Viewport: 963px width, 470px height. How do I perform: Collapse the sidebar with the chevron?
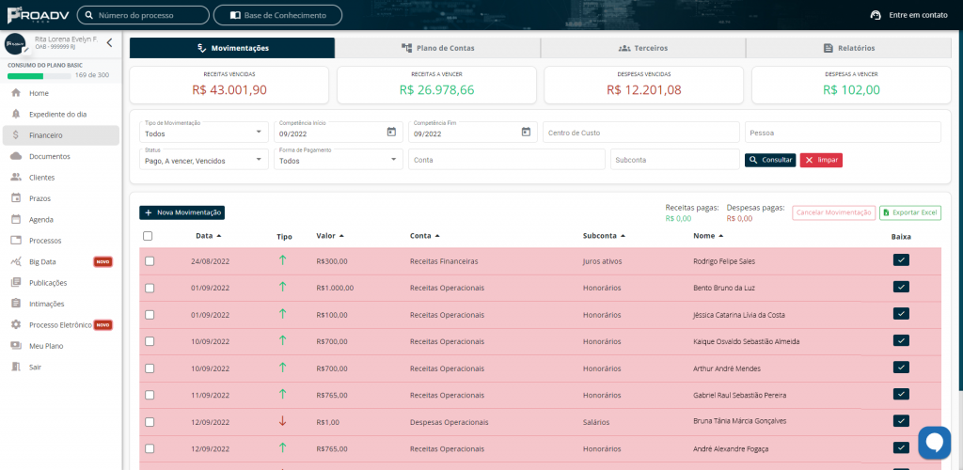pos(109,43)
